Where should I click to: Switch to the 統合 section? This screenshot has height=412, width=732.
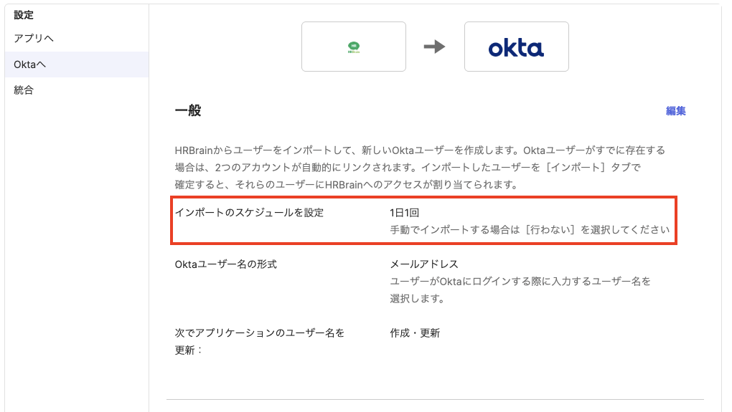coord(24,90)
